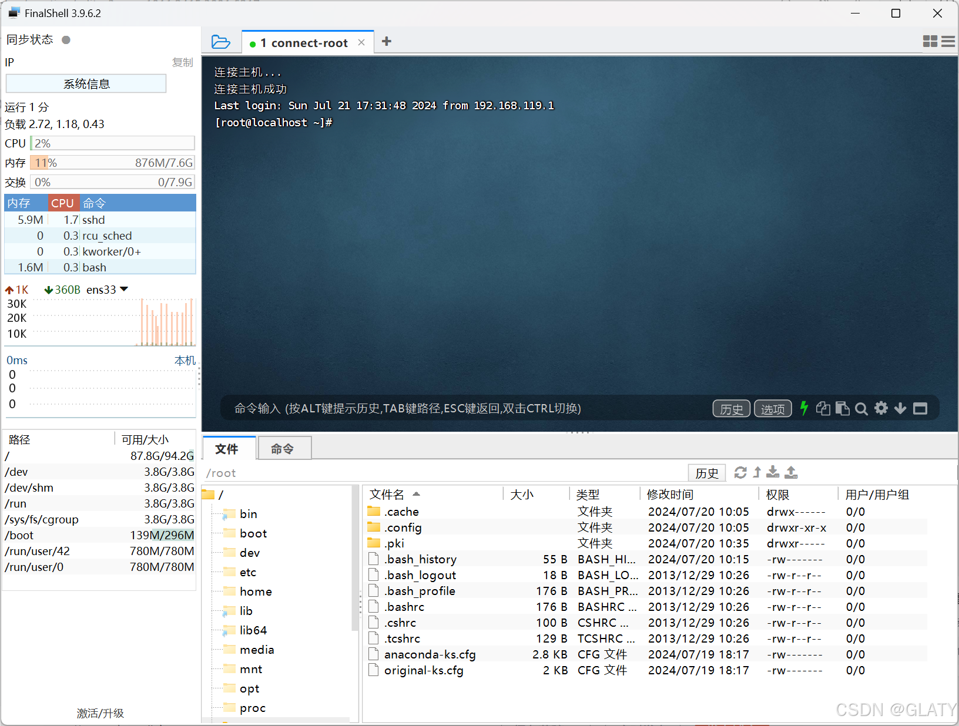Add a new connection tab
This screenshot has height=726, width=959.
coord(386,41)
